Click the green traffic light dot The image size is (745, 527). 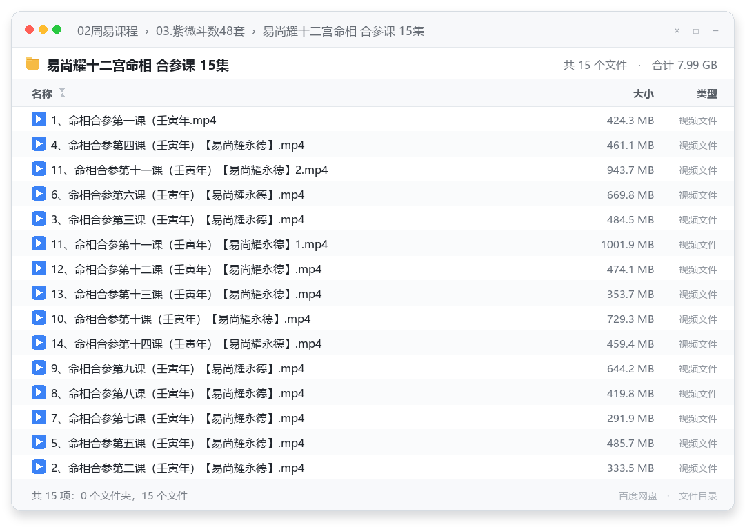57,30
